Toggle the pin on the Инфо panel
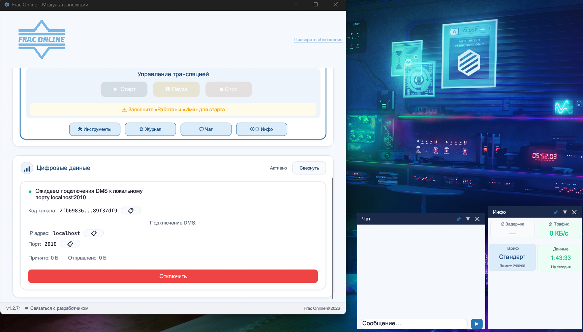The width and height of the screenshot is (583, 332). (x=555, y=212)
